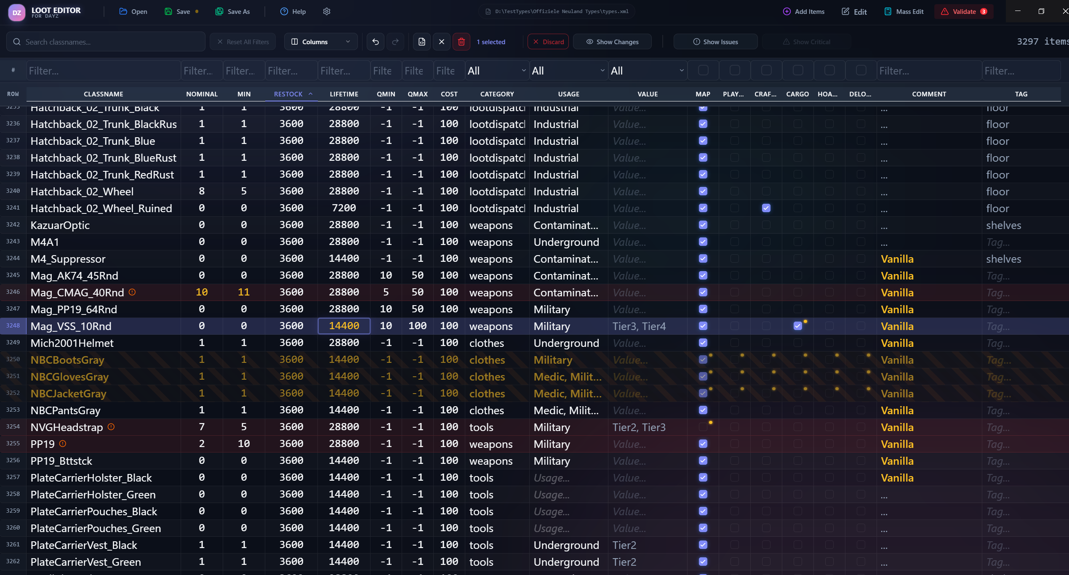Viewport: 1069px width, 575px height.
Task: Click the Show Changes eye button
Action: tap(612, 42)
